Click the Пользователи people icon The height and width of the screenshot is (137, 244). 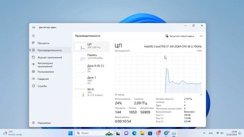click(x=33, y=72)
